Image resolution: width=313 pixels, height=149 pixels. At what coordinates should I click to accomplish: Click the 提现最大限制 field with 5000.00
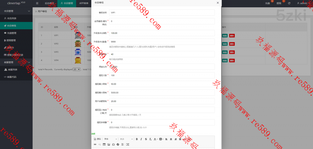(162, 93)
